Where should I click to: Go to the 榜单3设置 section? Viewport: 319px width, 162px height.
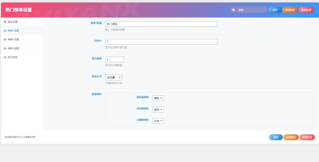tap(13, 48)
